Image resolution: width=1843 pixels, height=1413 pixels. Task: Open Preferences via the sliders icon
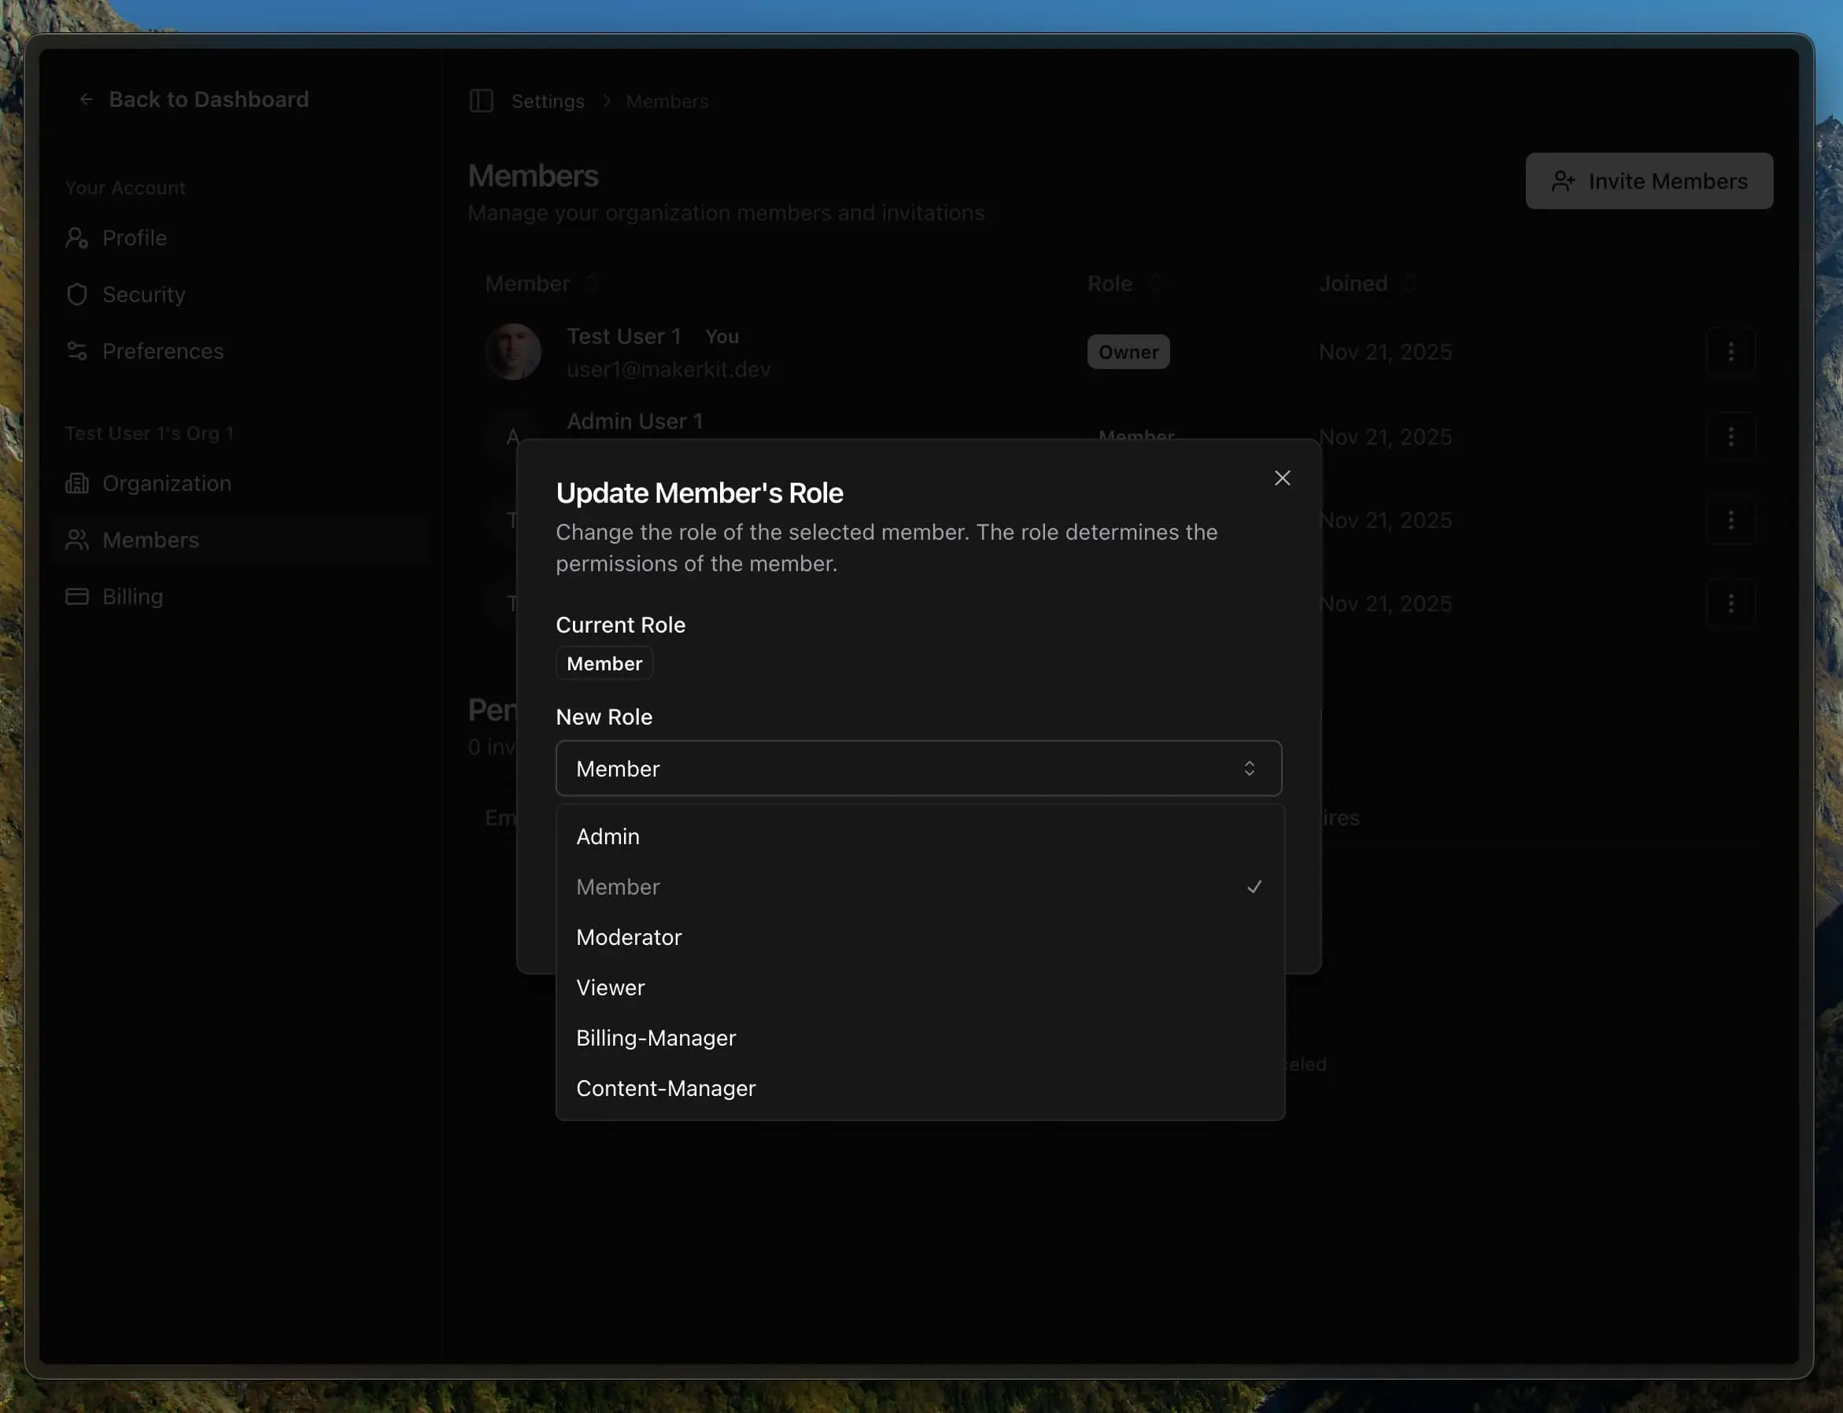click(76, 351)
